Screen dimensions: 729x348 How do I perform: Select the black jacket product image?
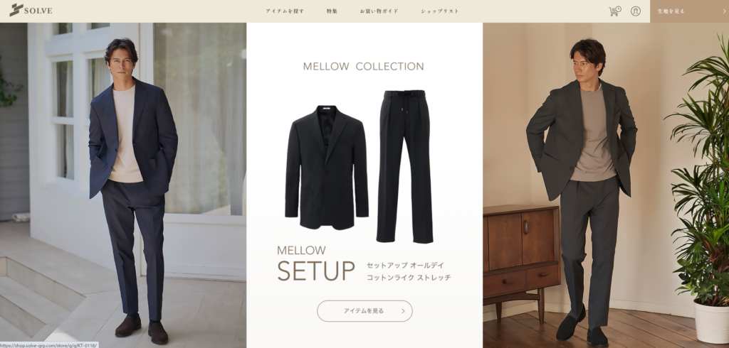coord(327,168)
